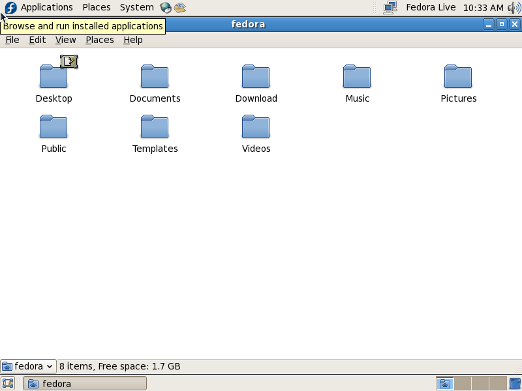Screen dimensions: 522x391
Task: Open the Places menu in top panel
Action: click(96, 7)
